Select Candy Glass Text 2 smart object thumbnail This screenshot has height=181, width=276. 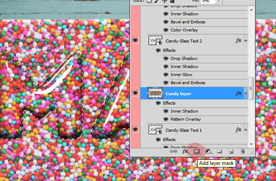(x=155, y=40)
